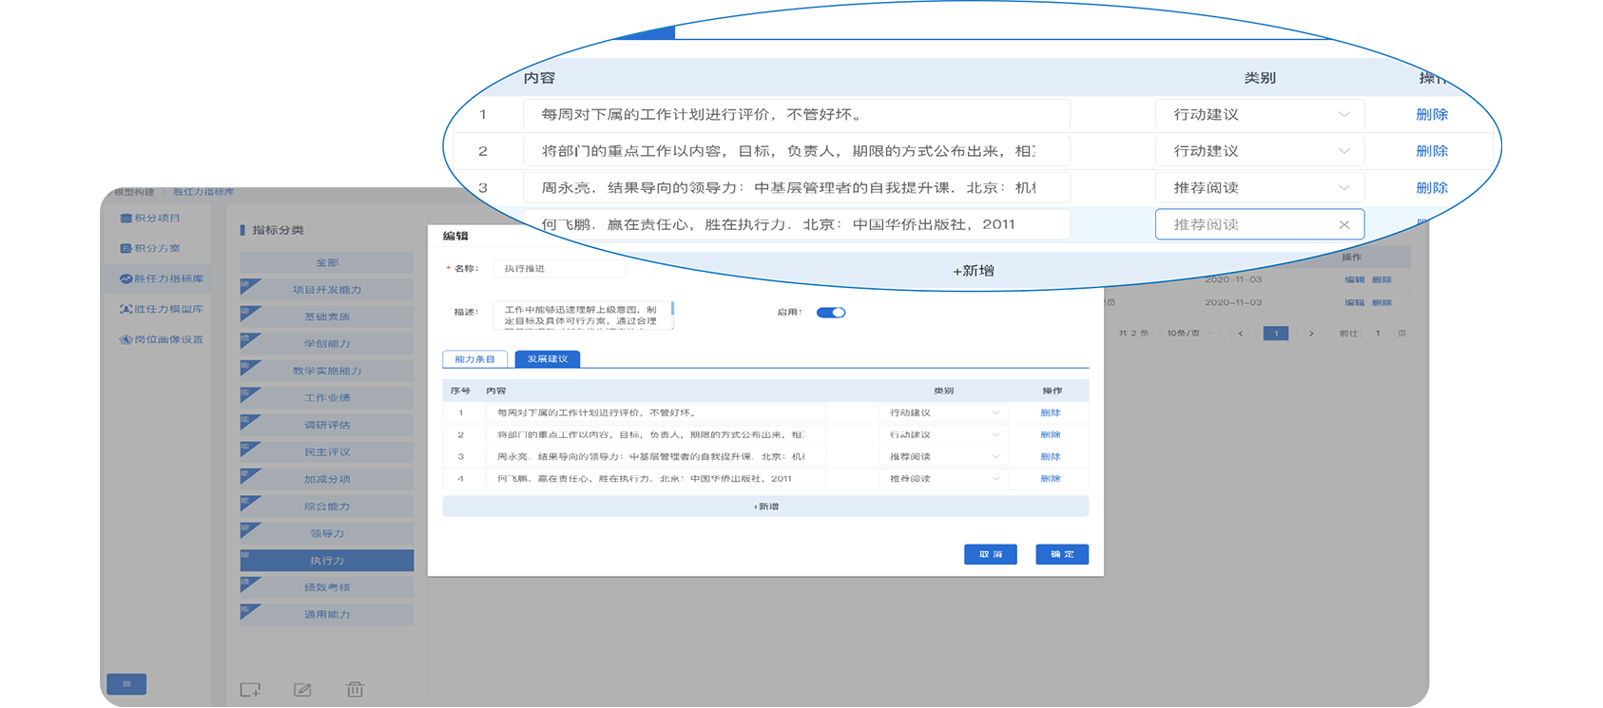Image resolution: width=1603 pixels, height=708 pixels.
Task: Click +新增 bar in the edit dialog
Action: coord(765,507)
